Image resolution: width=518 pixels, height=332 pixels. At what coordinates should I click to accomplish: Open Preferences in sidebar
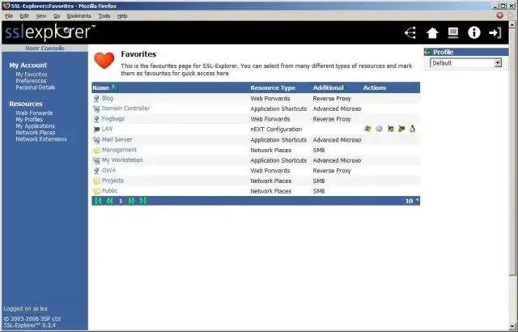pos(31,81)
